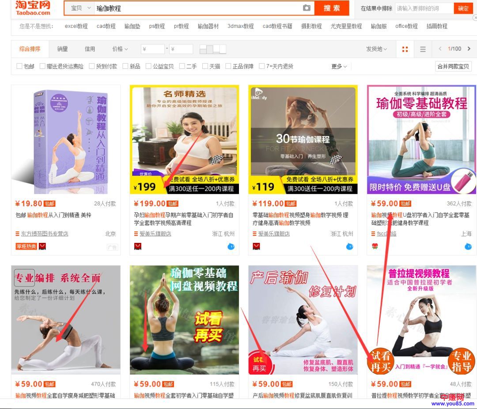Open the purple 瑜伽教程 book thumbnail
Viewport: 477px width, 409px height.
[x=66, y=139]
